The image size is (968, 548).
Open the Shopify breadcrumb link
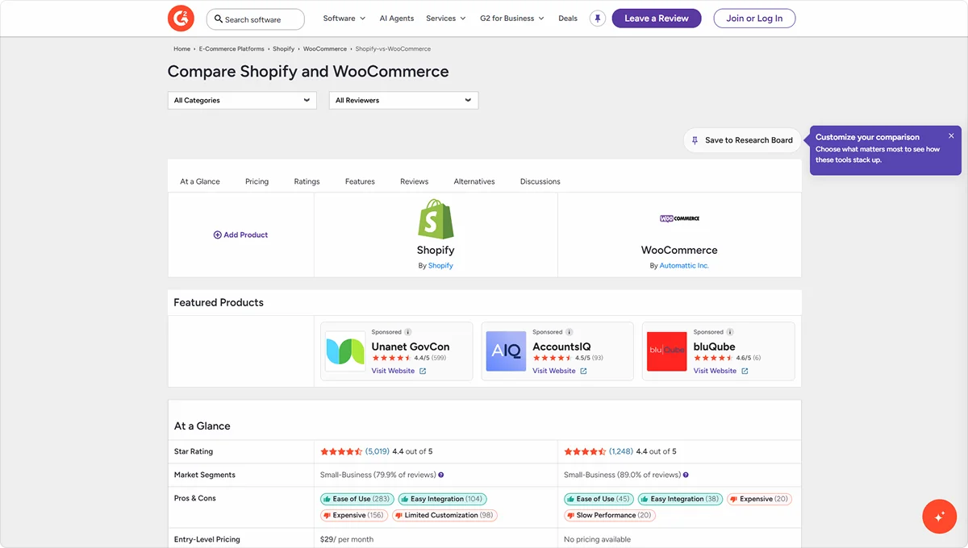coord(283,49)
